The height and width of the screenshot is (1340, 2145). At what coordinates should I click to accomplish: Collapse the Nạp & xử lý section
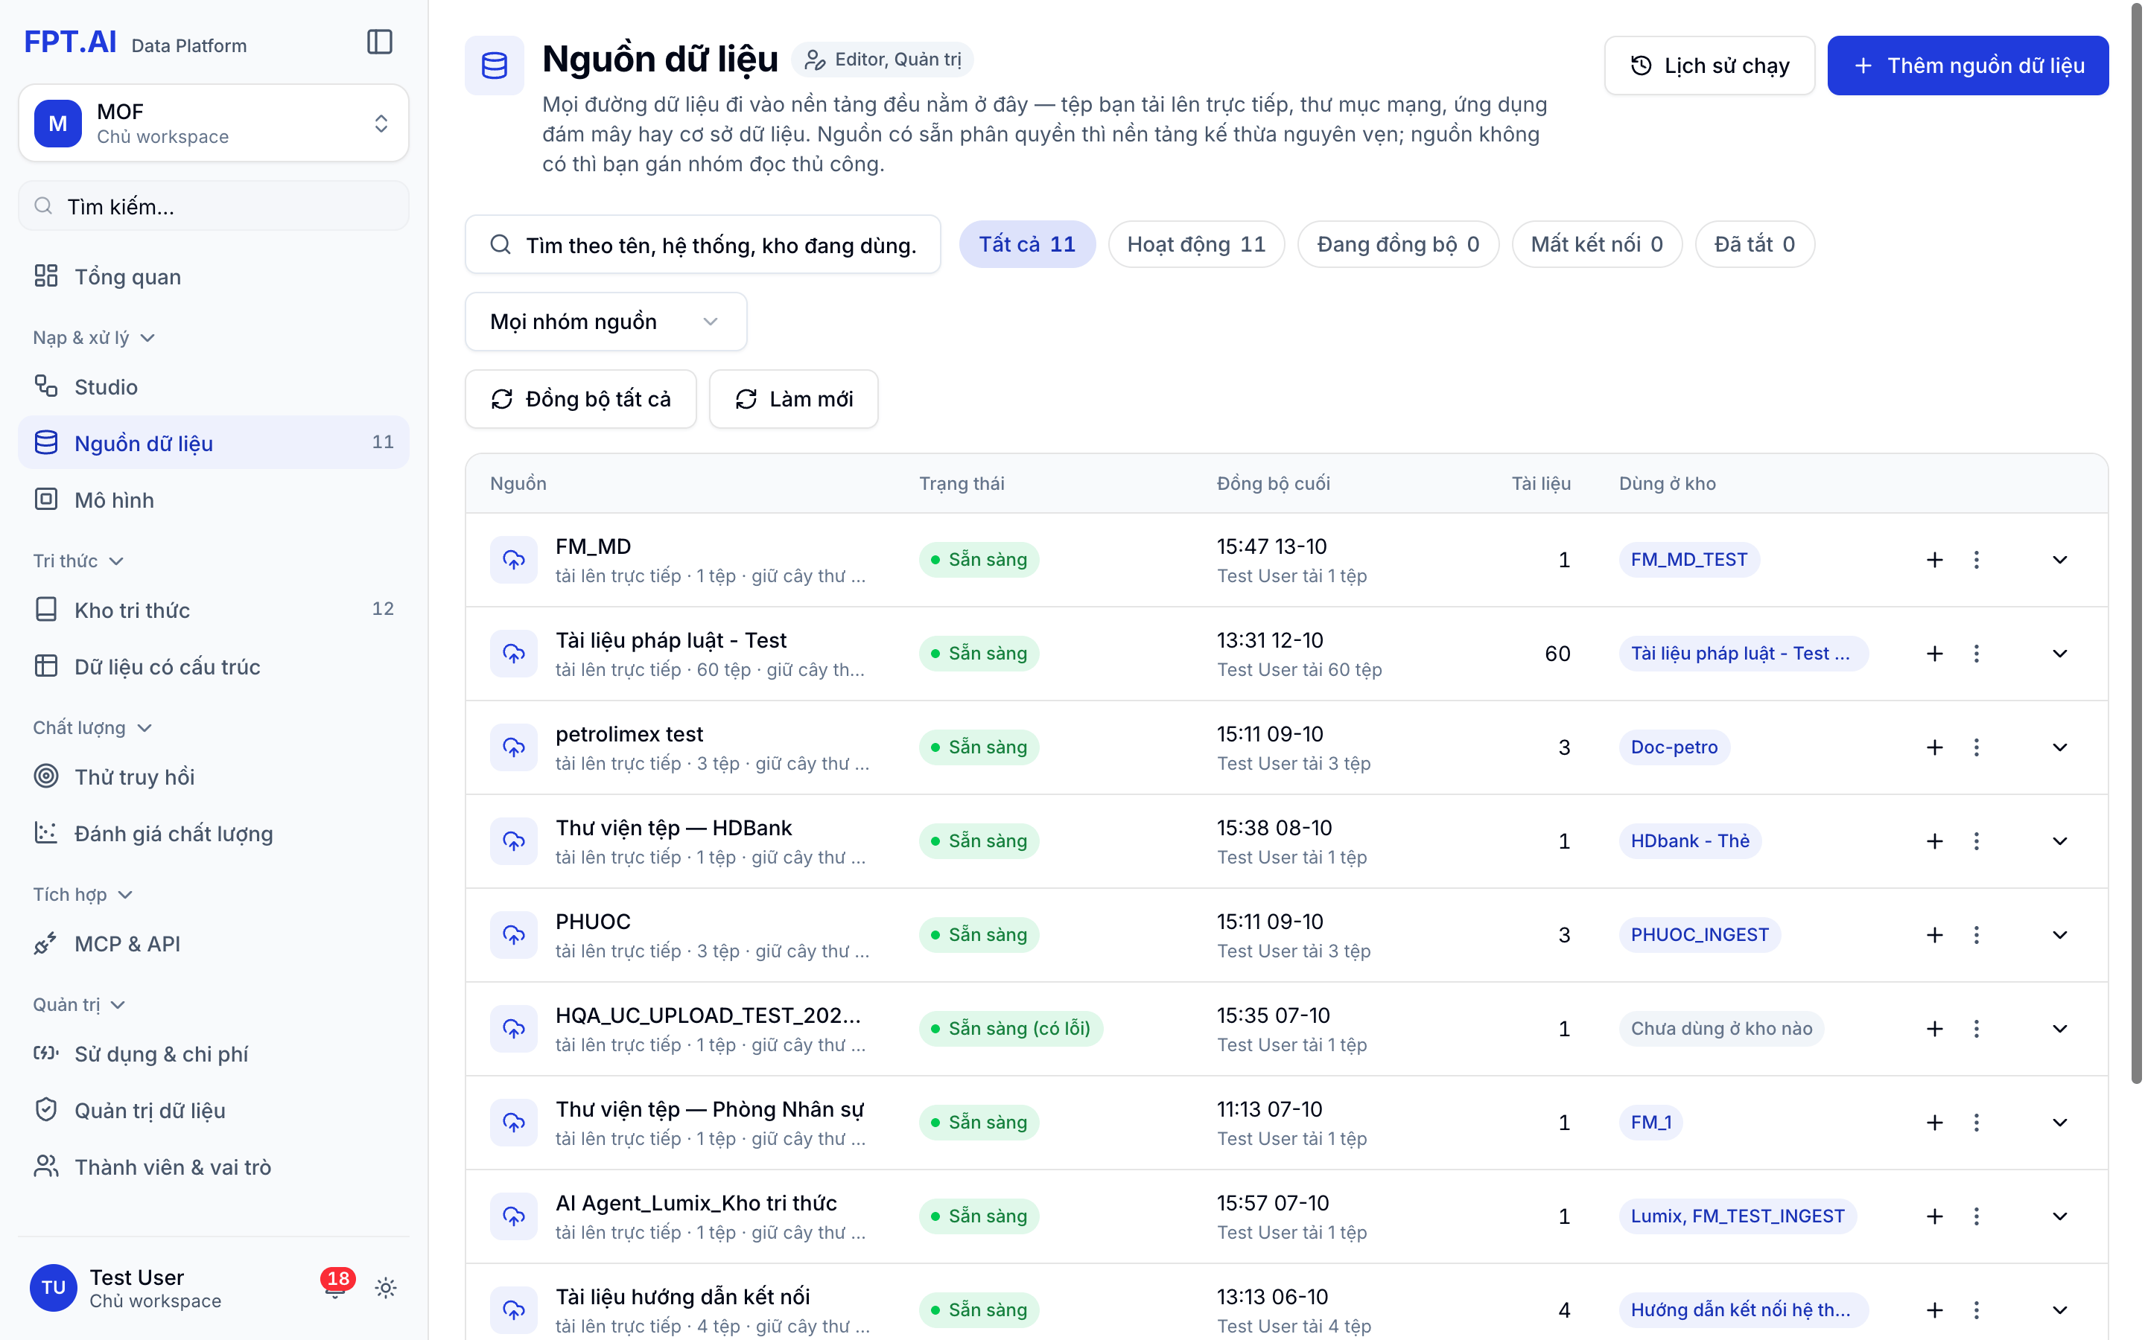tap(94, 338)
